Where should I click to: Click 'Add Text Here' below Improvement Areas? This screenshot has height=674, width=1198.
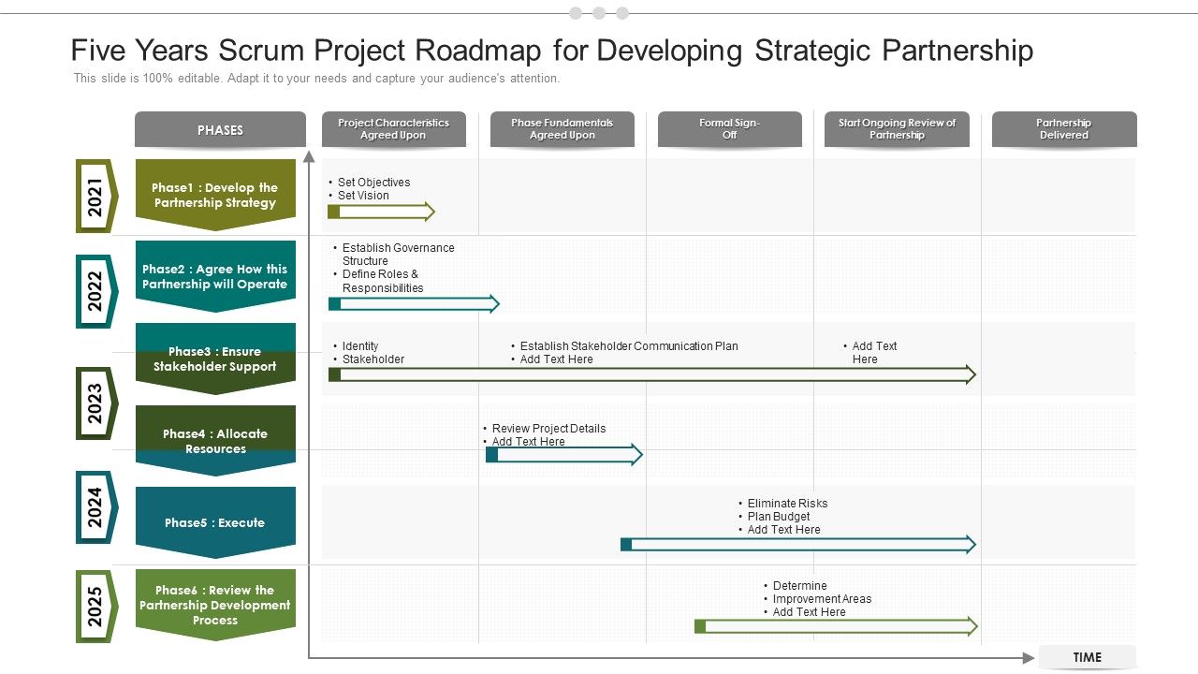click(x=809, y=612)
